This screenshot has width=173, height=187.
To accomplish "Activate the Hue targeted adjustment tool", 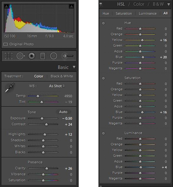I will point(103,23).
